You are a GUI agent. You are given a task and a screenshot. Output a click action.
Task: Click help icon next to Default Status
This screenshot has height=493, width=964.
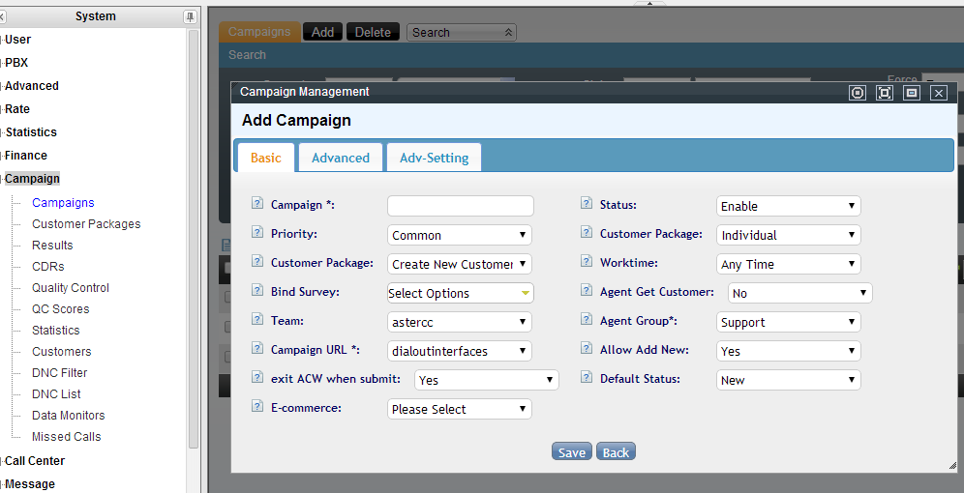click(587, 378)
